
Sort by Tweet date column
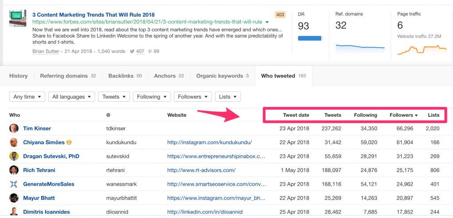click(296, 115)
